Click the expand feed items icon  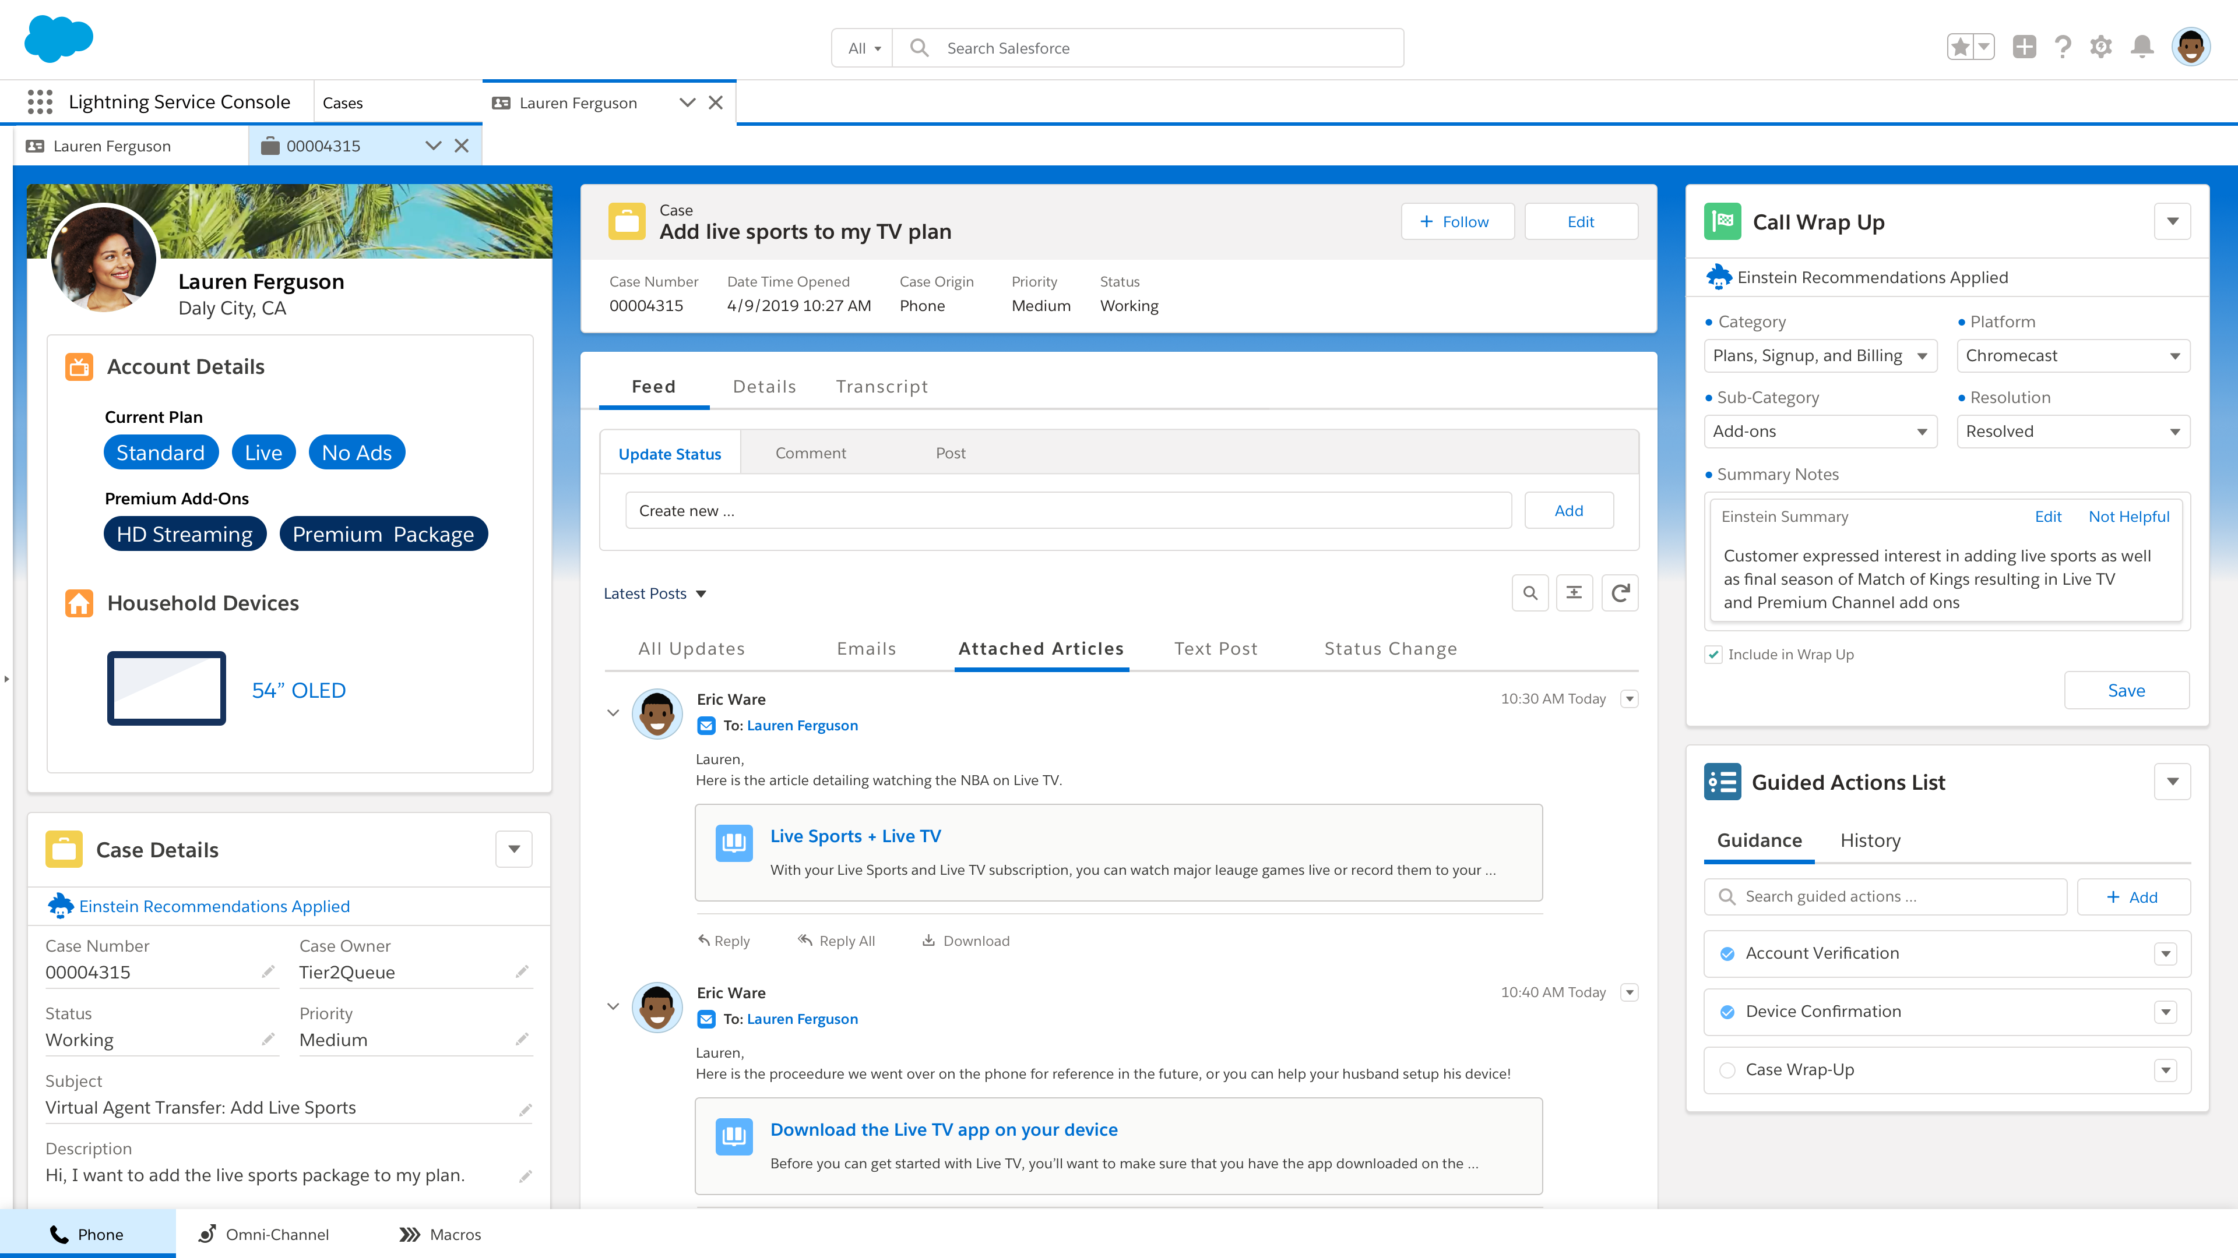tap(1574, 593)
